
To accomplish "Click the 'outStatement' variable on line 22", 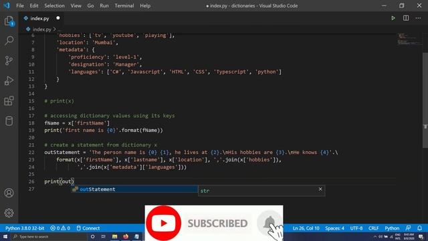I will tap(62, 152).
